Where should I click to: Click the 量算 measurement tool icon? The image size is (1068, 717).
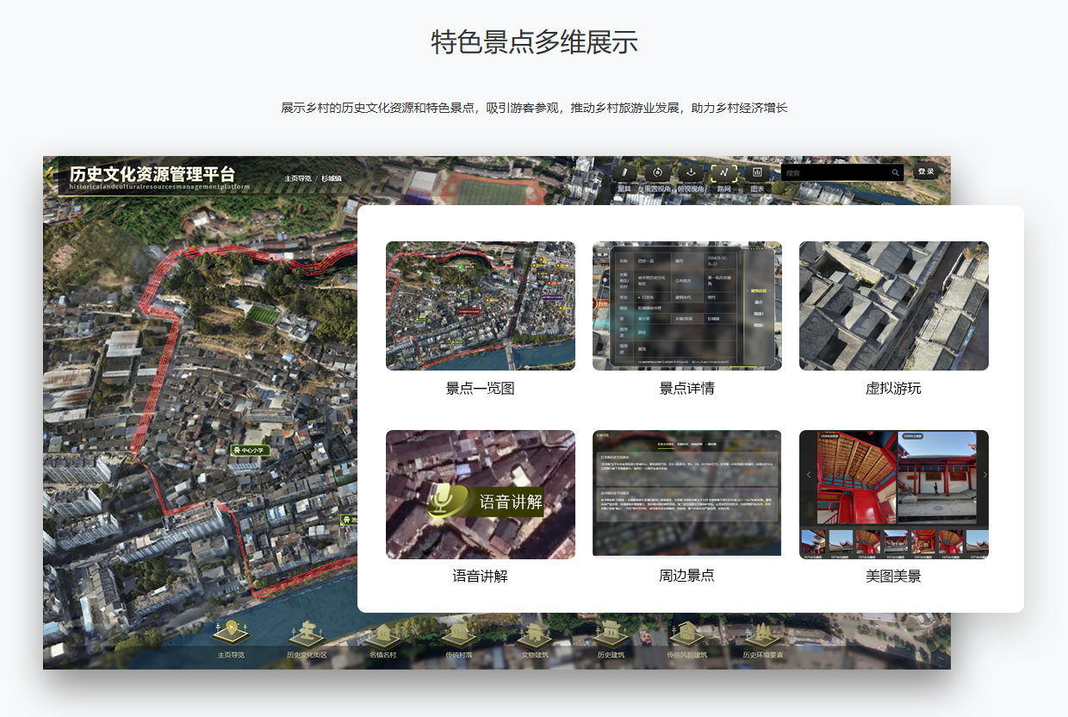click(x=624, y=172)
